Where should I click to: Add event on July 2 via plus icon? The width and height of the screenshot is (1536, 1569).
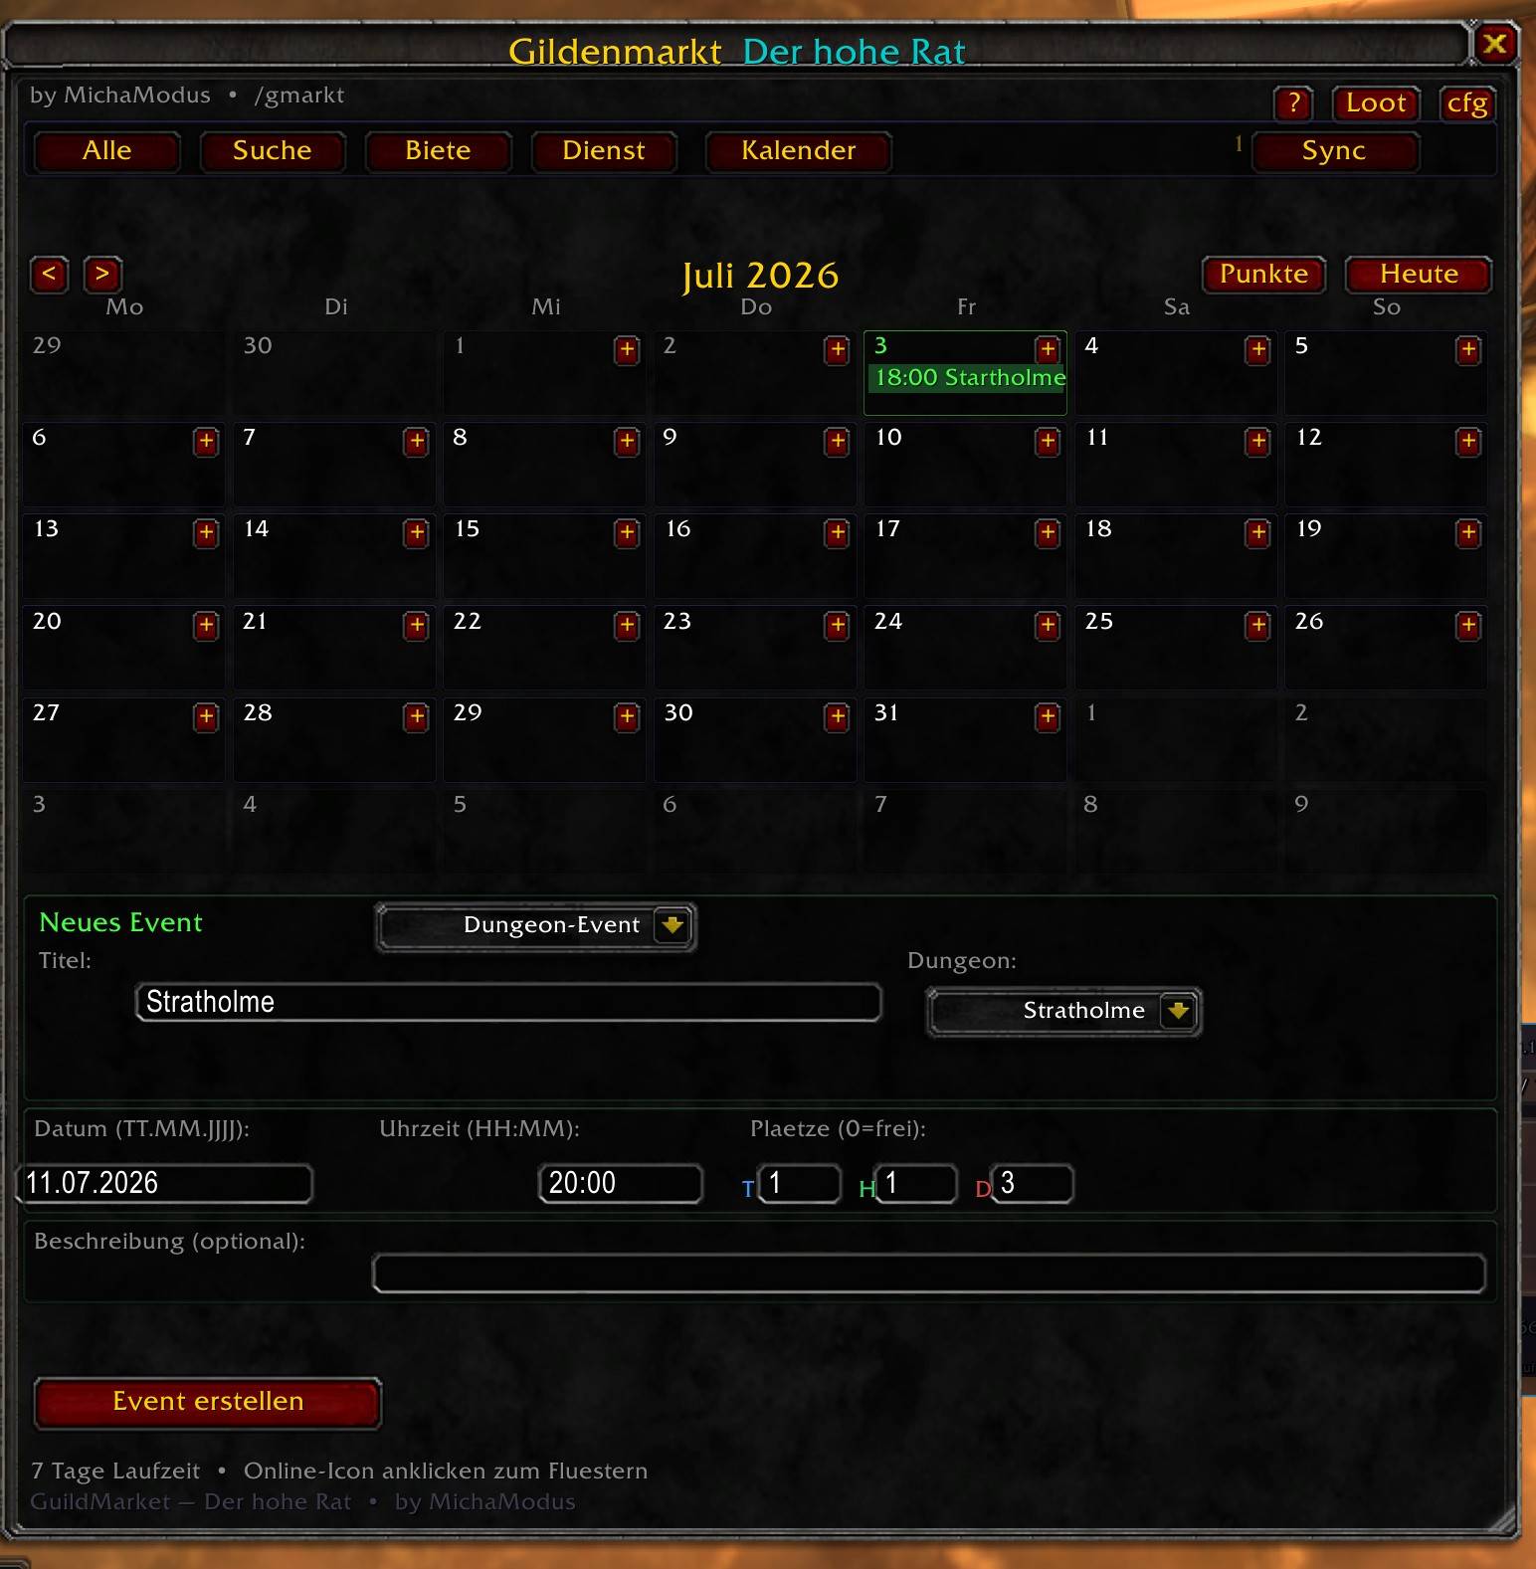click(x=838, y=350)
